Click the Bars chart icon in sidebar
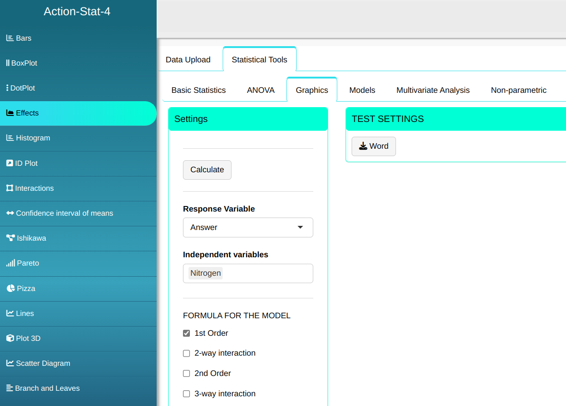 (x=10, y=38)
